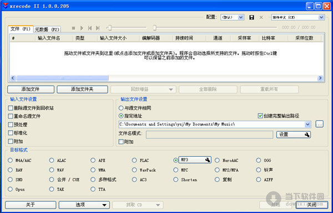Open the 回放增益 dropdown

(171, 90)
